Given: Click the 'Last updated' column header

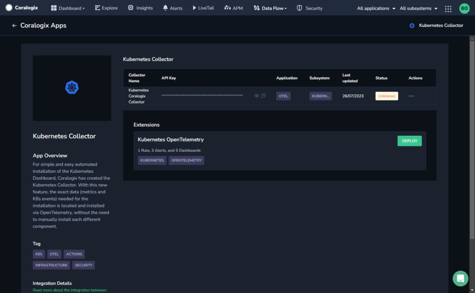Looking at the screenshot, I should coord(350,78).
